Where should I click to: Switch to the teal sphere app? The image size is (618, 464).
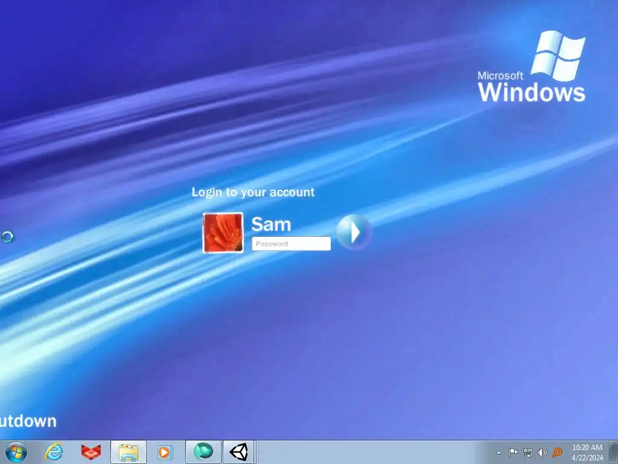tap(203, 452)
